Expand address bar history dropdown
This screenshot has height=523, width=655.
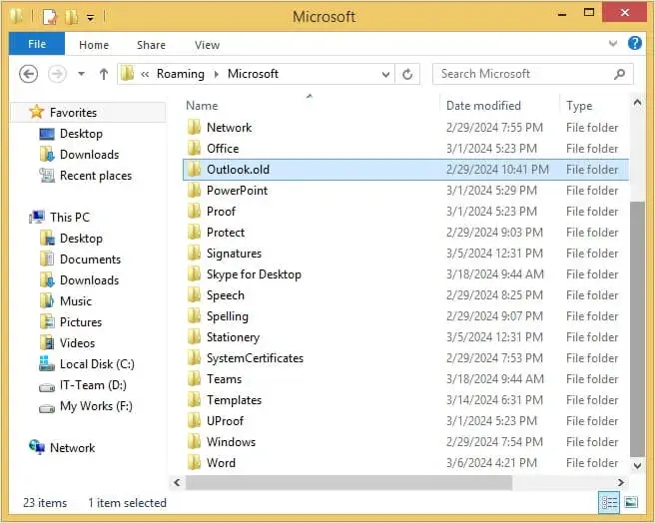(x=385, y=74)
